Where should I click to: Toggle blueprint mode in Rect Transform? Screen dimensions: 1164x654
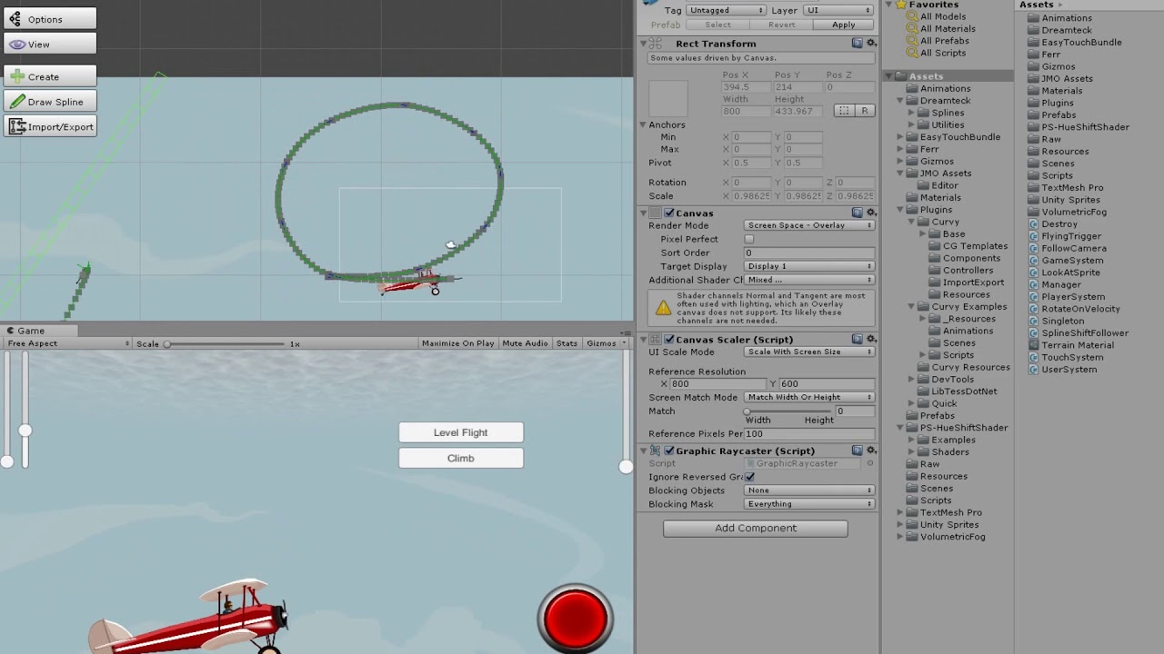point(844,111)
